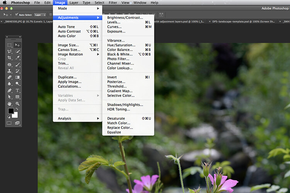Select the Clone Stamp tool
This screenshot has width=290, height=193.
tap(10, 71)
